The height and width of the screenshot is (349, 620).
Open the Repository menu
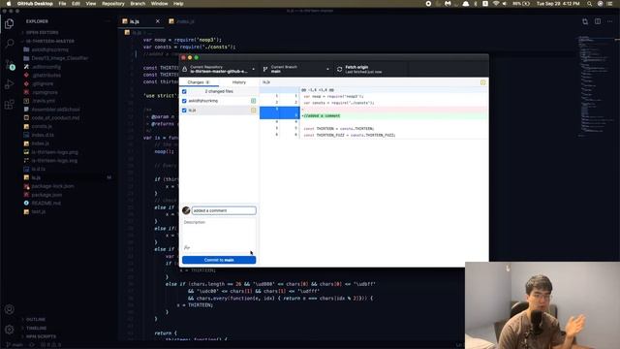click(113, 4)
